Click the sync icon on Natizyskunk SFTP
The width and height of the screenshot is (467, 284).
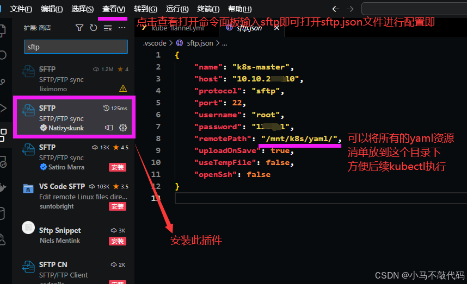(109, 128)
